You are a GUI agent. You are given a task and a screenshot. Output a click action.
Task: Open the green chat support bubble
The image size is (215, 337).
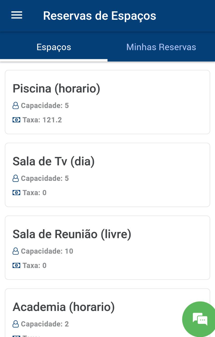[200, 319]
